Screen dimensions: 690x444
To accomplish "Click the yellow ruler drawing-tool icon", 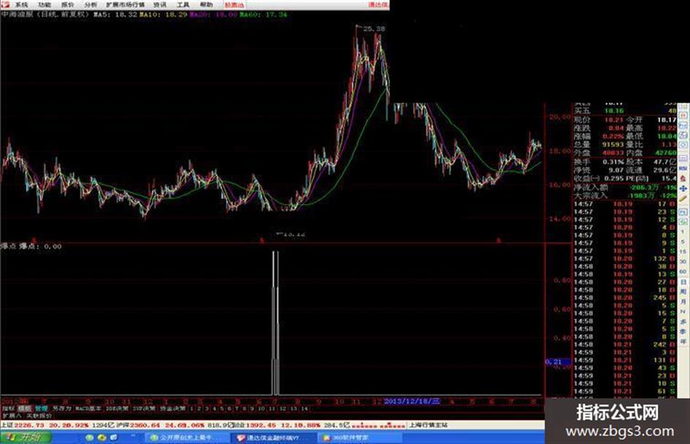I will [x=683, y=199].
